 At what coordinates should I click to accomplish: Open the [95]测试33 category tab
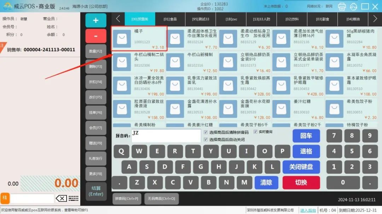201,19
